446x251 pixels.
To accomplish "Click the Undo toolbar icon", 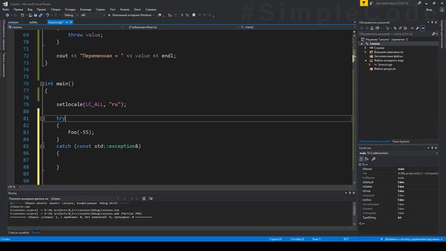I will (47, 15).
